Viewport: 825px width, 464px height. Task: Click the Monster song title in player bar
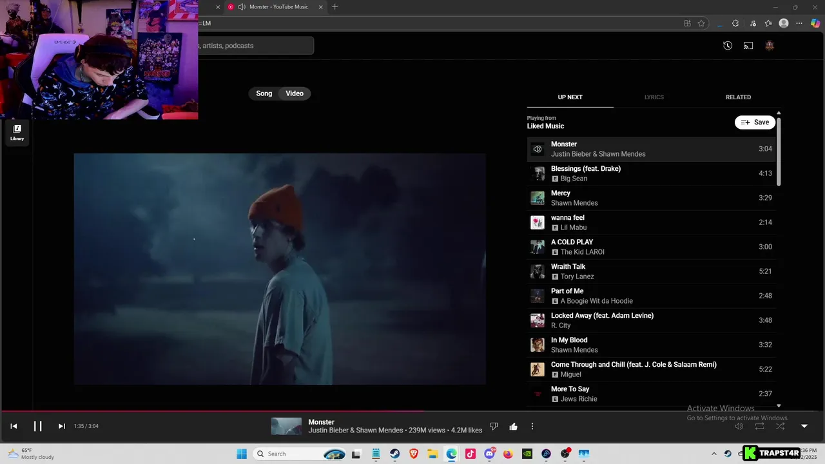pos(321,422)
